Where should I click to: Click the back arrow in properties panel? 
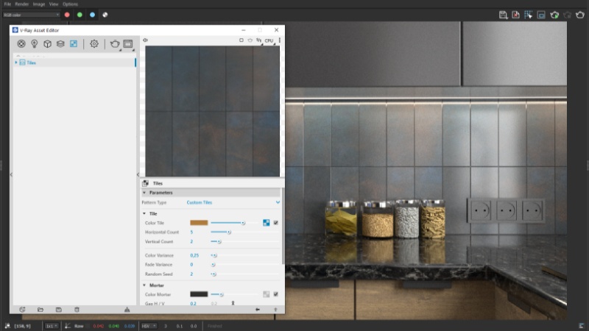point(257,310)
